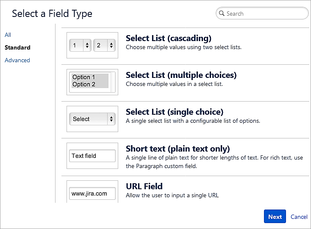Click the Text field preview box

click(92, 156)
